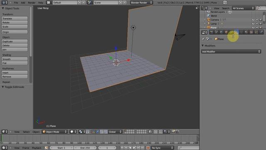
Task: Click the Info editor type icon in top bar
Action: click(x=5, y=2)
